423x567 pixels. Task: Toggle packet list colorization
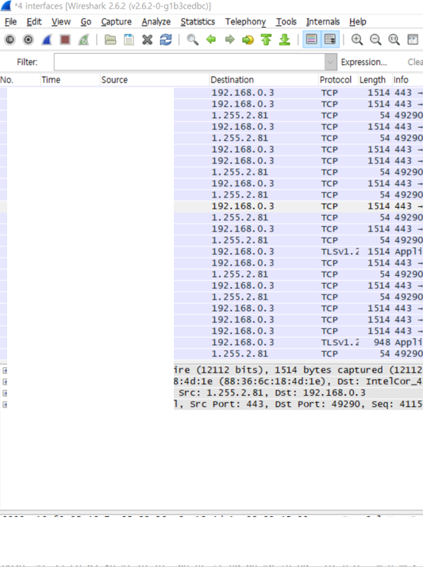[312, 40]
